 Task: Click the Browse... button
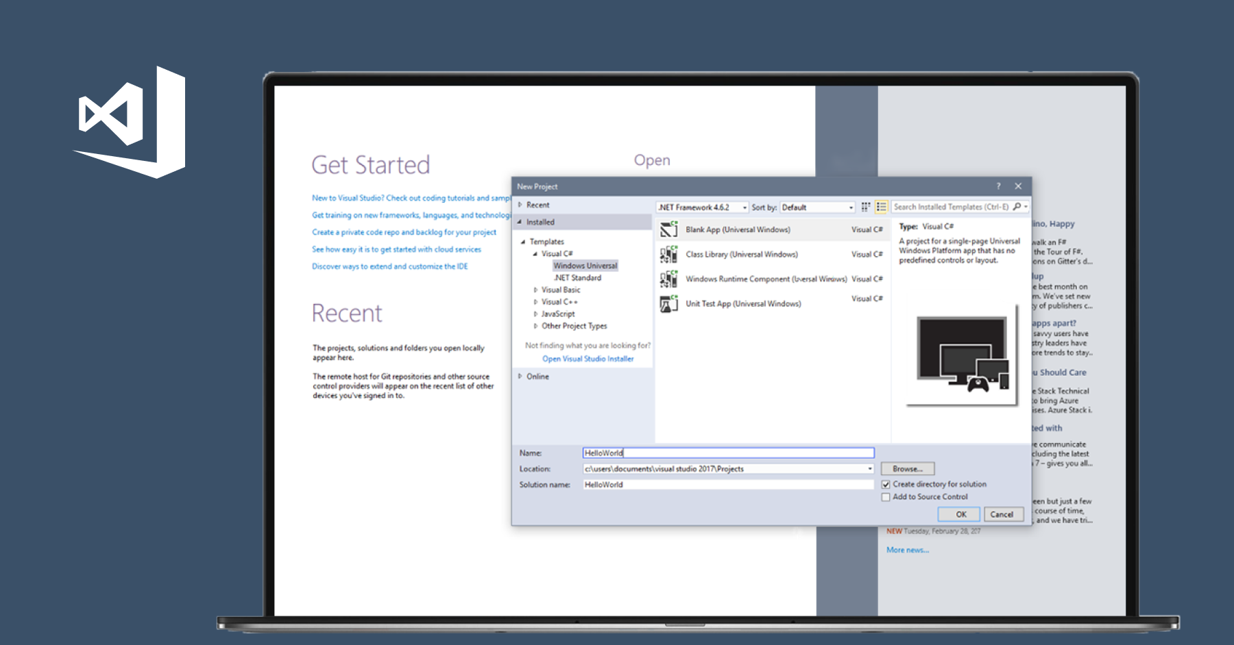click(x=907, y=469)
